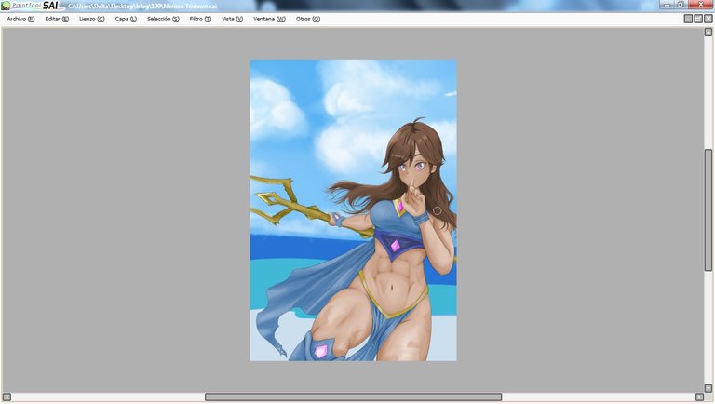Maximize the PaintTool SAI application window
The width and height of the screenshot is (715, 404).
[681, 4]
